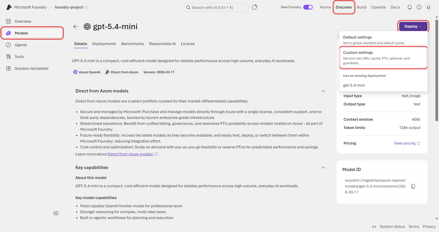
Task: Choose Default settings deployment option
Action: (x=383, y=40)
